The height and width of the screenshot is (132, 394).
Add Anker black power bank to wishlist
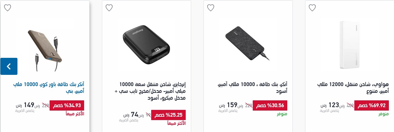[x=211, y=8]
